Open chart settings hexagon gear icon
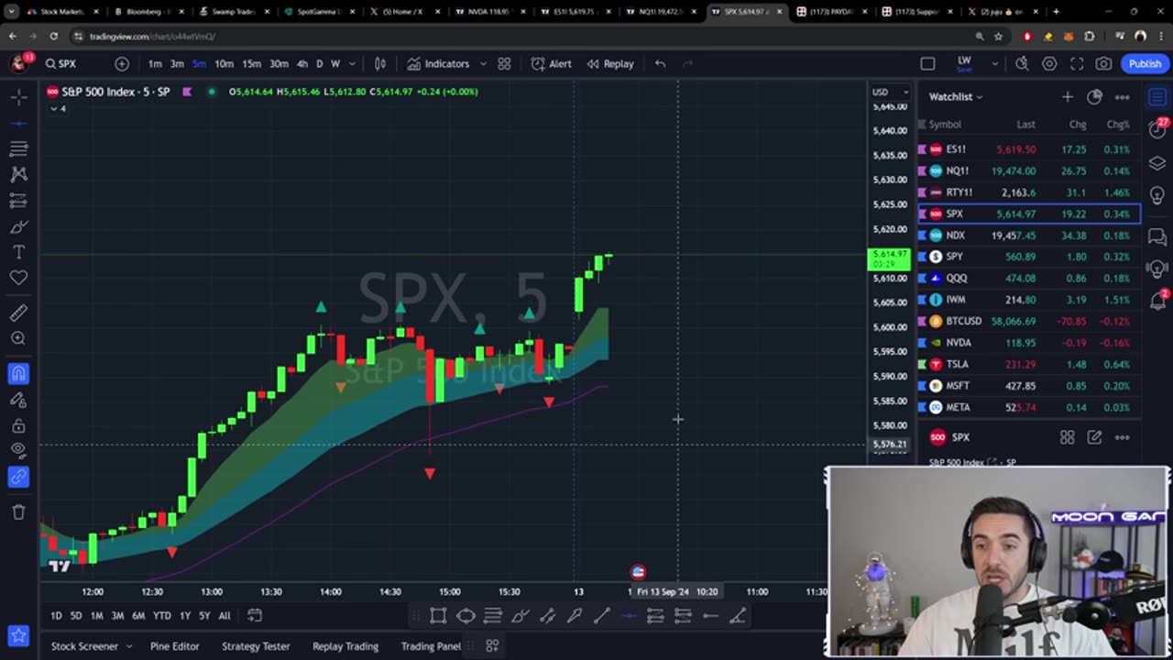 click(x=1049, y=63)
